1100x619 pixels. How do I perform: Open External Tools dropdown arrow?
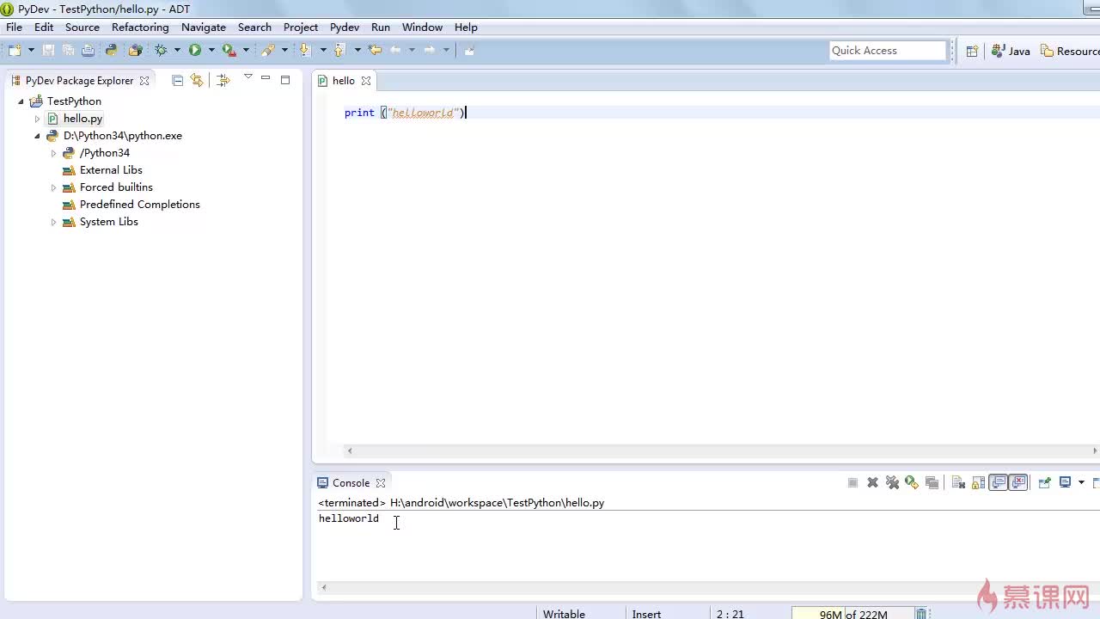click(x=246, y=50)
